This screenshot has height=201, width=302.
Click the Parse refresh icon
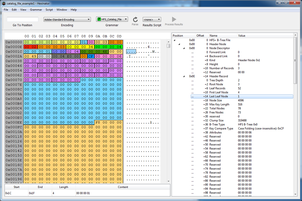point(135,19)
